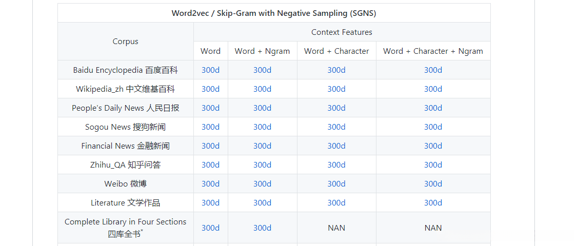The image size is (577, 246).
Task: Open Financial News Word 300d link
Action: [210, 146]
